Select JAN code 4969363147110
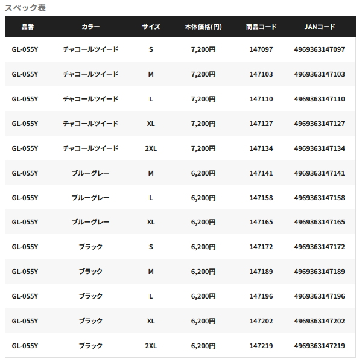This screenshot has height=362, width=362. 320,99
